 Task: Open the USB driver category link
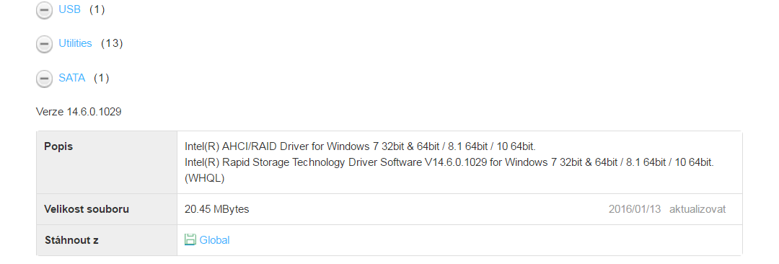click(x=69, y=9)
